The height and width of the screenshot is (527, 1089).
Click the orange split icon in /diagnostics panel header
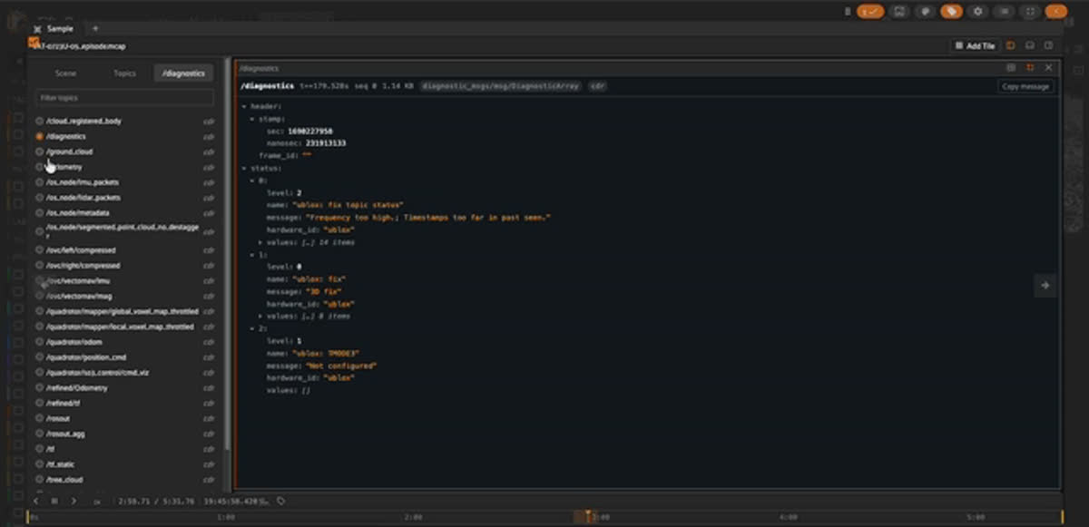[1030, 68]
